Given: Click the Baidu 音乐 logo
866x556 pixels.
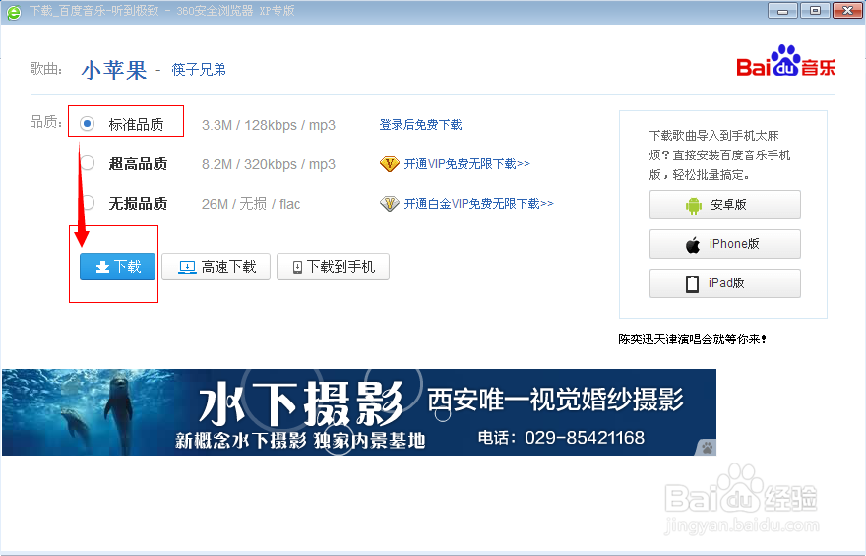Looking at the screenshot, I should click(x=786, y=61).
